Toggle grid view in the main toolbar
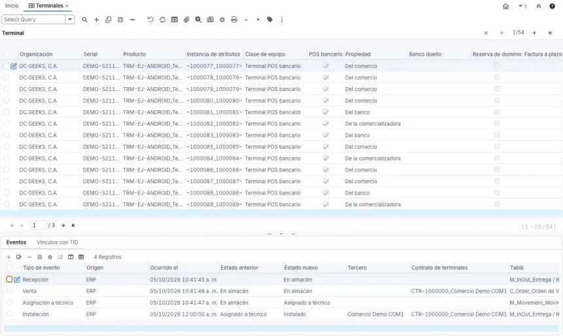This screenshot has height=336, width=563. pos(175,20)
